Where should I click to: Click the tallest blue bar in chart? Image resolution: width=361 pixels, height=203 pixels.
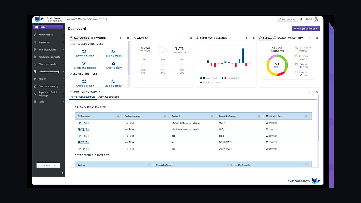243,56
